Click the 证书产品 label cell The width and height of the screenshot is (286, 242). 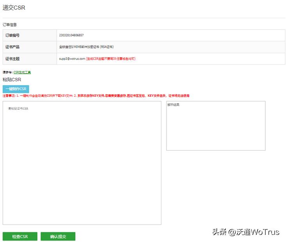30,47
